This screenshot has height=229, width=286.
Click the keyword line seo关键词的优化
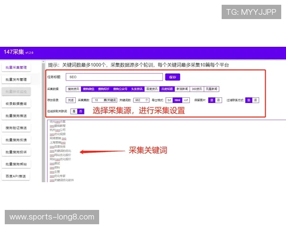[x=61, y=151]
